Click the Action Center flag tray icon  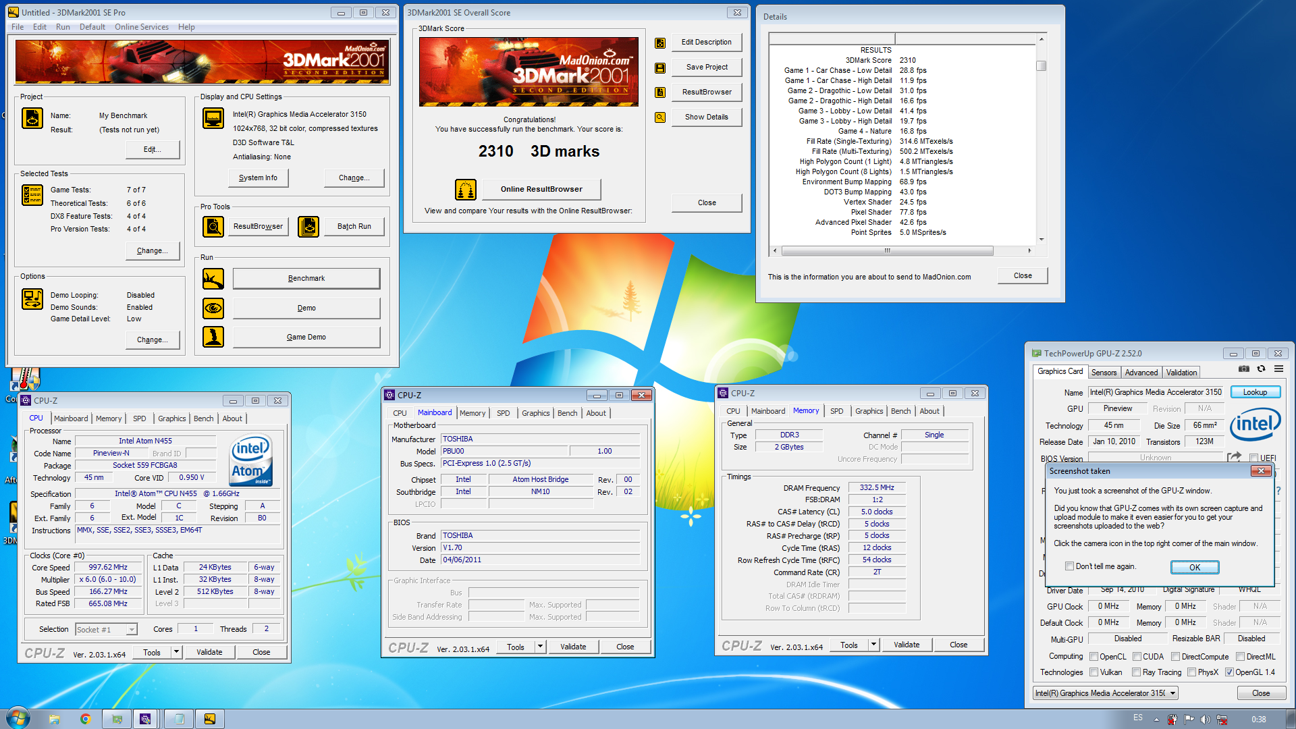[x=1189, y=720]
